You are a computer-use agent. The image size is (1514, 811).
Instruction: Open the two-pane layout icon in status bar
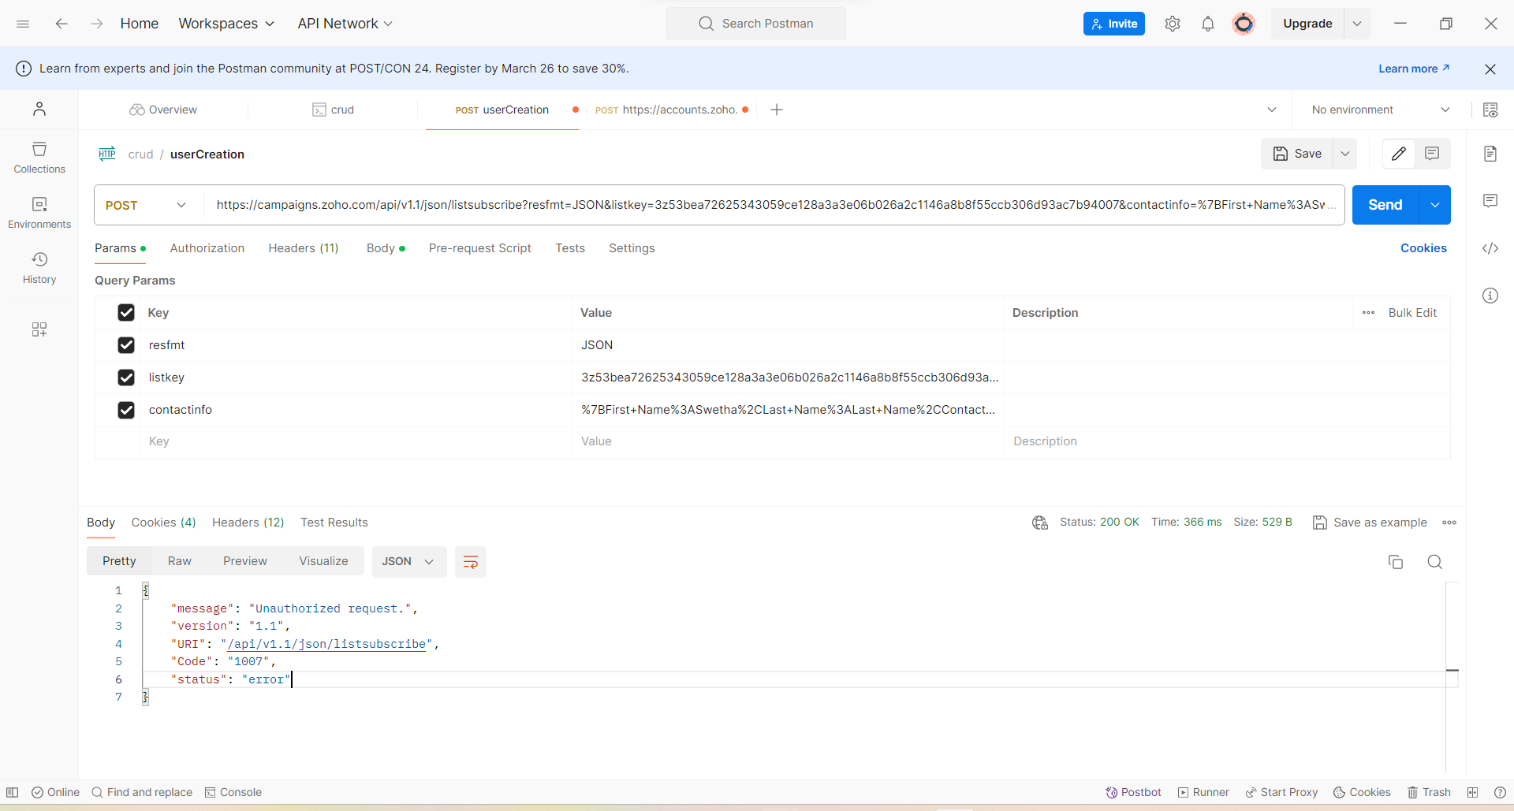click(1472, 792)
